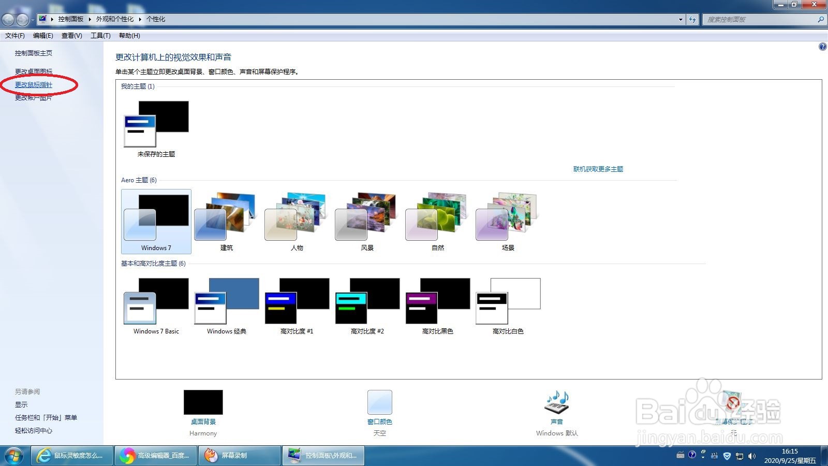Screen dimensions: 828x466
Task: Select 高对比度 #2 theme
Action: [367, 305]
